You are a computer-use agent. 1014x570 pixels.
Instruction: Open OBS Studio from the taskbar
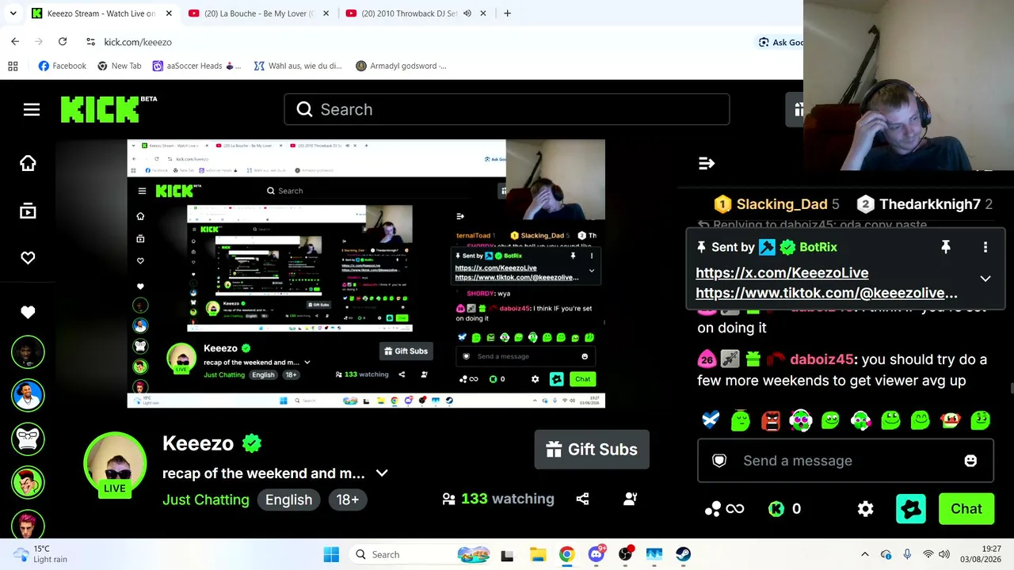point(626,554)
